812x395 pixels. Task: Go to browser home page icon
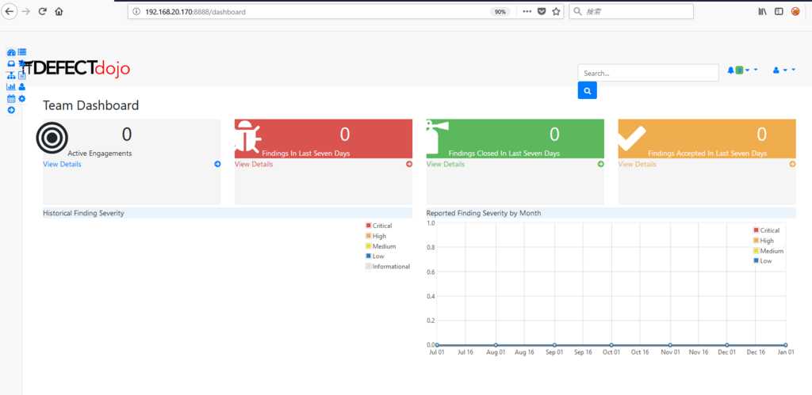coord(59,11)
